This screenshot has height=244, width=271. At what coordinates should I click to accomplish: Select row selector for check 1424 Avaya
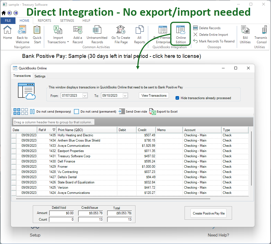(x=14, y=193)
